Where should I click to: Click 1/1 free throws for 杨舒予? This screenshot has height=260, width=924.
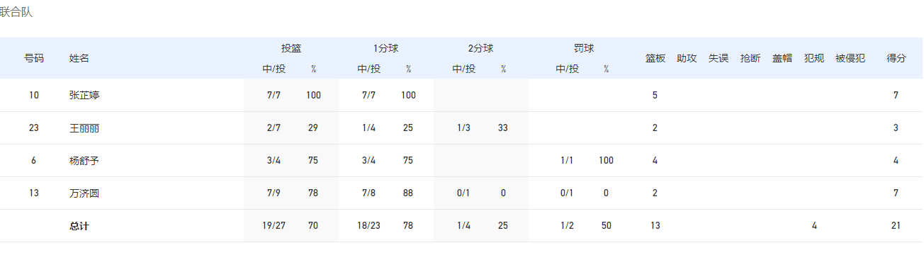coord(568,160)
